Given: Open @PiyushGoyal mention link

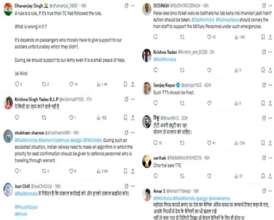Looking at the screenshot, I should [26, 207].
